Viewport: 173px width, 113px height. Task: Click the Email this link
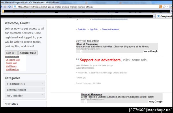pyautogui.click(x=82, y=29)
